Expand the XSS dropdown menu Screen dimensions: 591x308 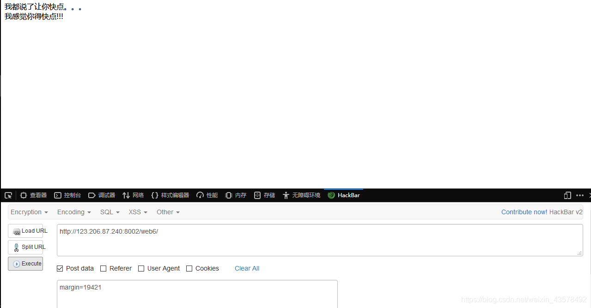click(137, 212)
